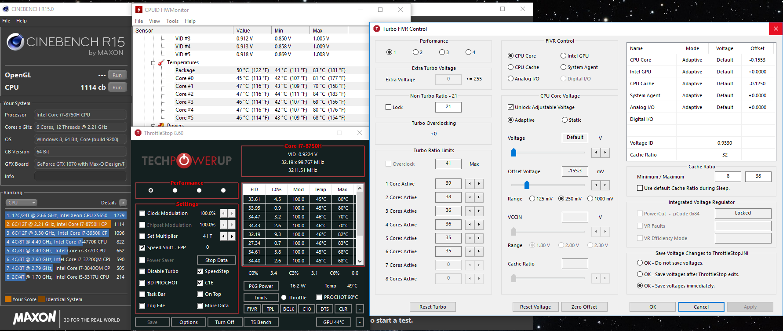This screenshot has width=783, height=331.
Task: Click the left arrow of the Voltage slider stepper
Action: 596,153
